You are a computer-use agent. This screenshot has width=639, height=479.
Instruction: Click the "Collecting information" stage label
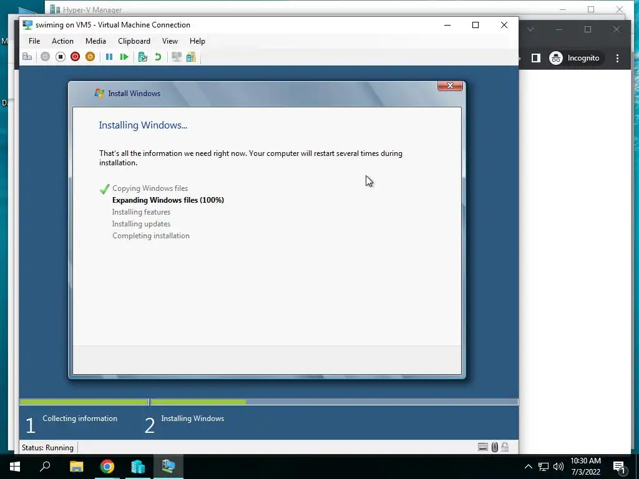[80, 419]
